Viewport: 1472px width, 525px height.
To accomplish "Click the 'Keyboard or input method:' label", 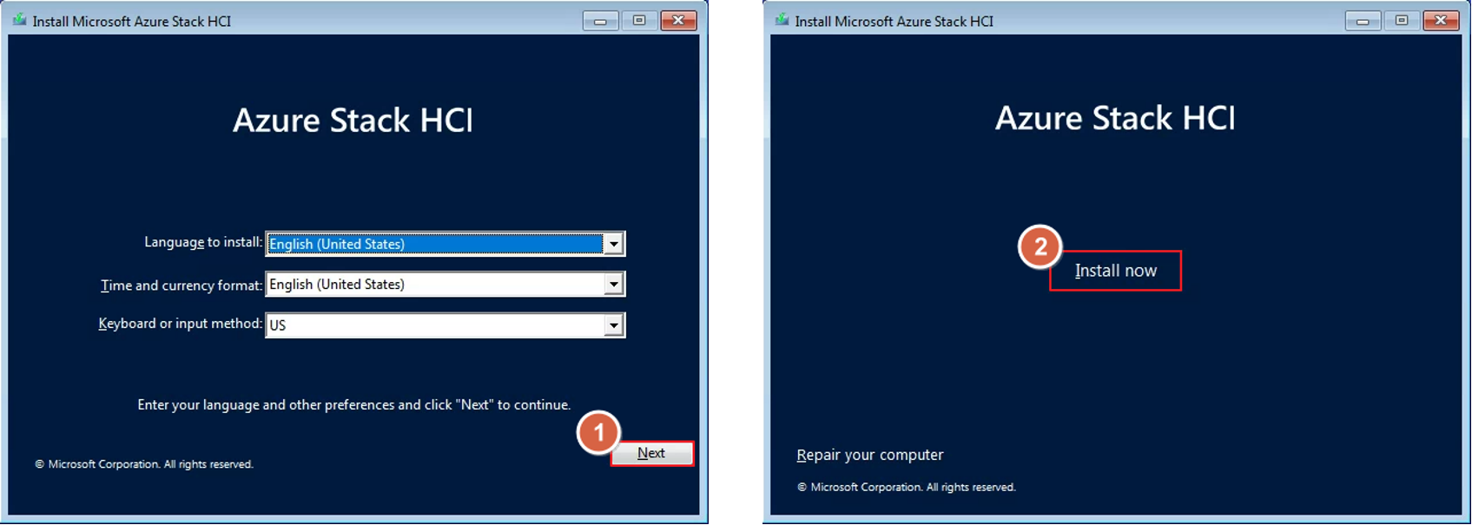I will (180, 324).
